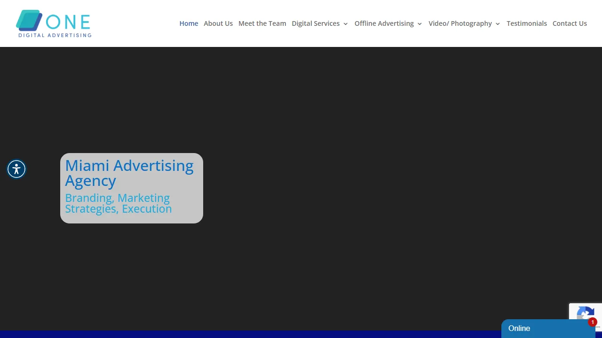The image size is (602, 338).
Task: Expand the Video/ Photography dropdown
Action: coord(460,23)
